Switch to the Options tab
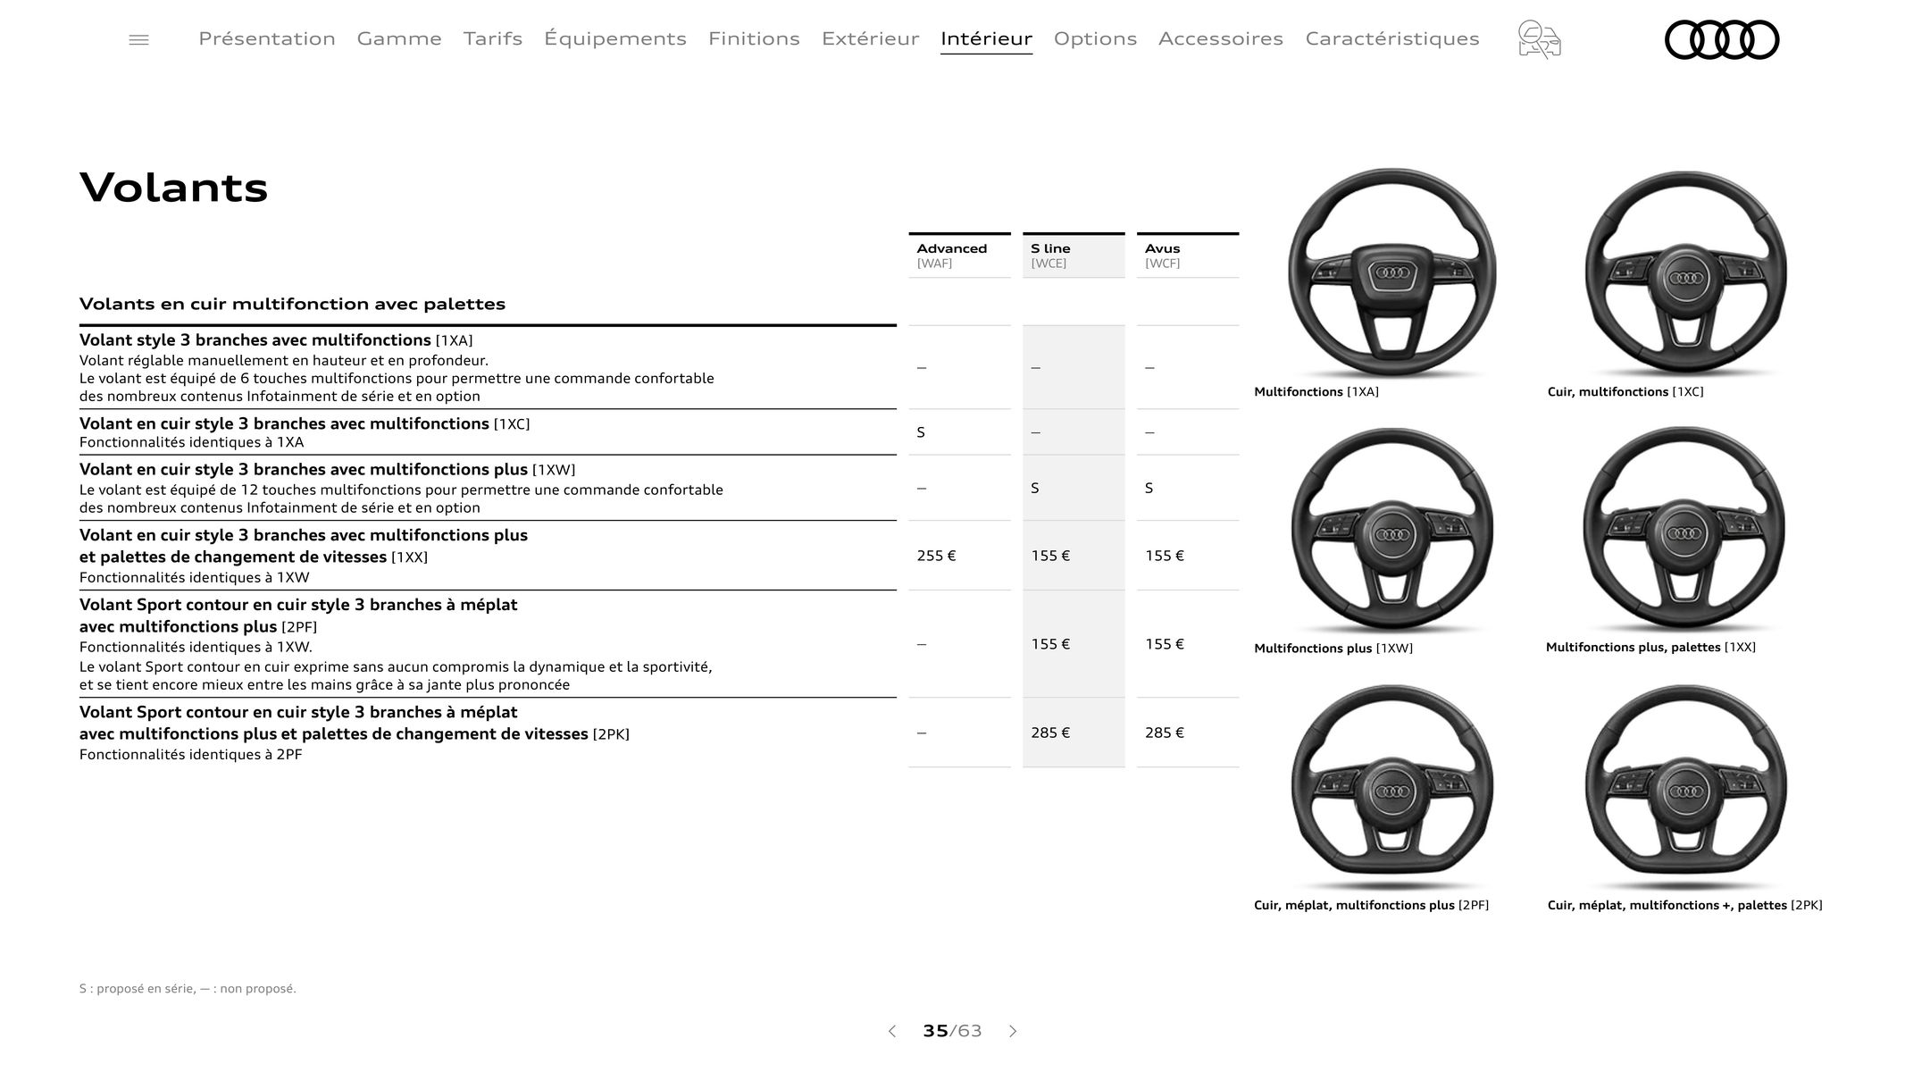This screenshot has width=1905, height=1072. point(1095,38)
